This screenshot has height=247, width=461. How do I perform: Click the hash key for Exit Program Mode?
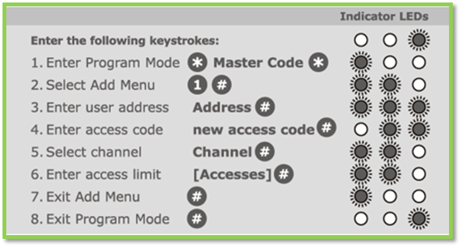click(196, 219)
